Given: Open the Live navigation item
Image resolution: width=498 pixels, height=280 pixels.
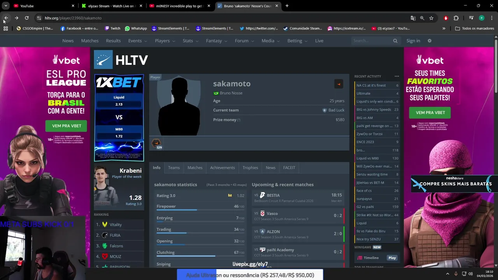Looking at the screenshot, I should pos(319,41).
